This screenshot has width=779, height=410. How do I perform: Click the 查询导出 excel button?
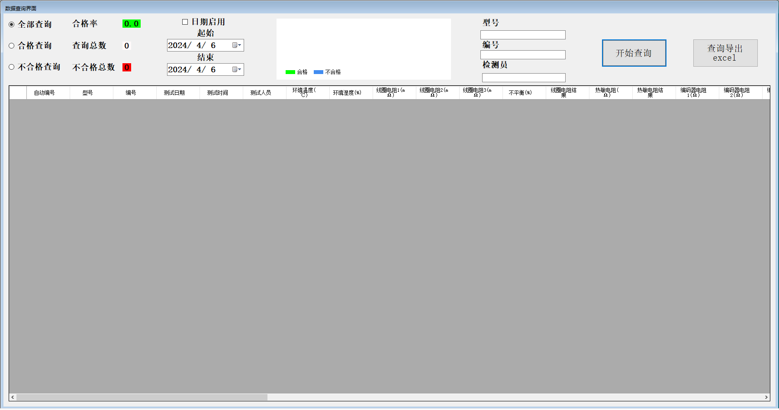[725, 53]
